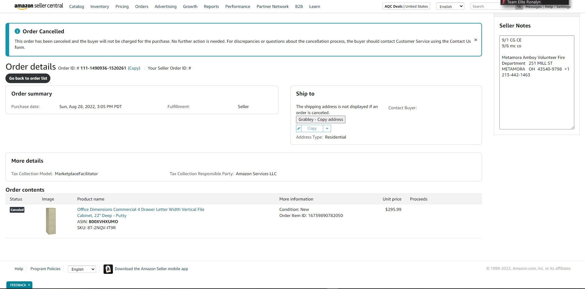Open the Catalog menu

(77, 6)
